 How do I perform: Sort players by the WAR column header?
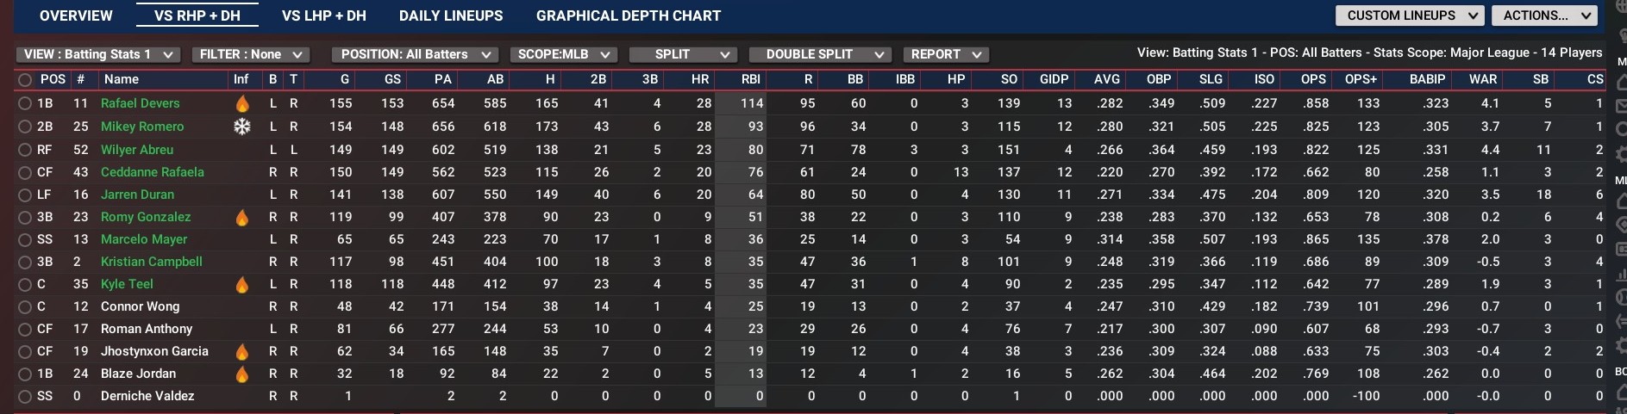click(1483, 79)
